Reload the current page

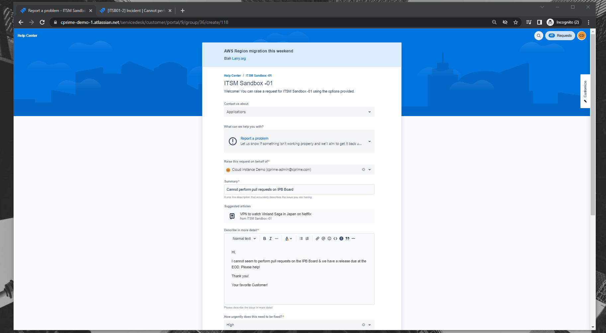42,22
